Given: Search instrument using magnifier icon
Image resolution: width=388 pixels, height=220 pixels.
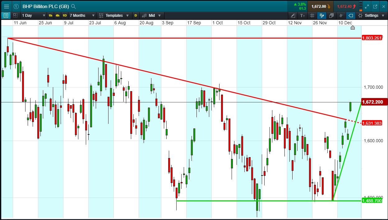Looking at the screenshot, I should tap(73, 6).
